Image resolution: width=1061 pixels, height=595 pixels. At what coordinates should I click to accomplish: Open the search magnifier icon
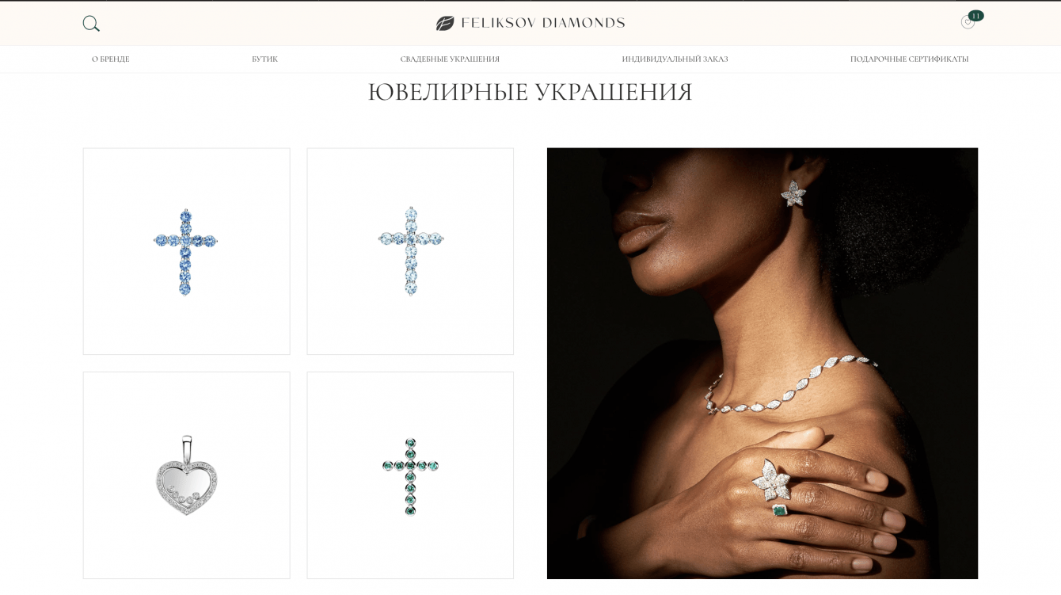(91, 24)
